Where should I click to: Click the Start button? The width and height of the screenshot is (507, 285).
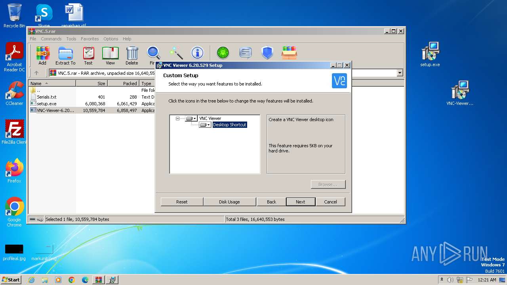click(x=11, y=280)
